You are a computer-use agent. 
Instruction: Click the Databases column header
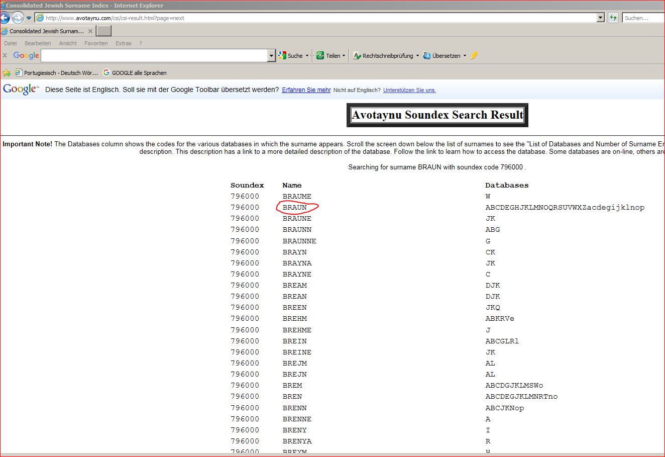(x=507, y=185)
